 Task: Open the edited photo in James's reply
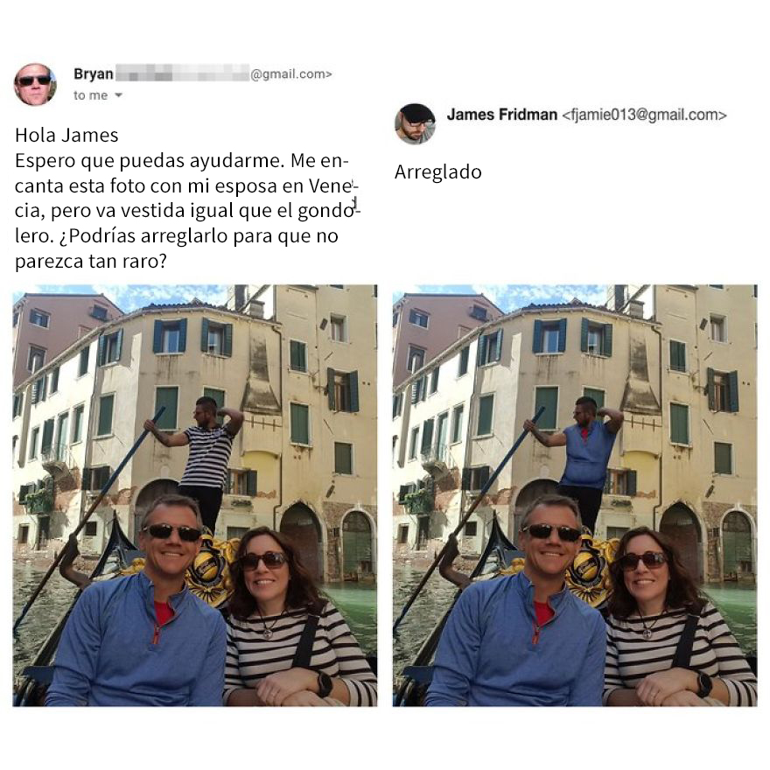[x=575, y=495]
